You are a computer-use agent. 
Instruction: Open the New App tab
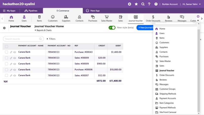[x=93, y=11]
